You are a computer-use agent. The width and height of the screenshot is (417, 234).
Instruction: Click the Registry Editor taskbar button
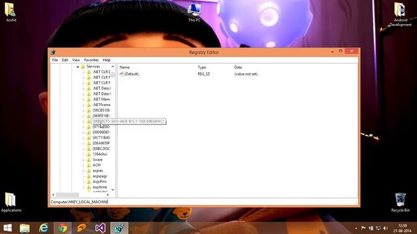119,228
